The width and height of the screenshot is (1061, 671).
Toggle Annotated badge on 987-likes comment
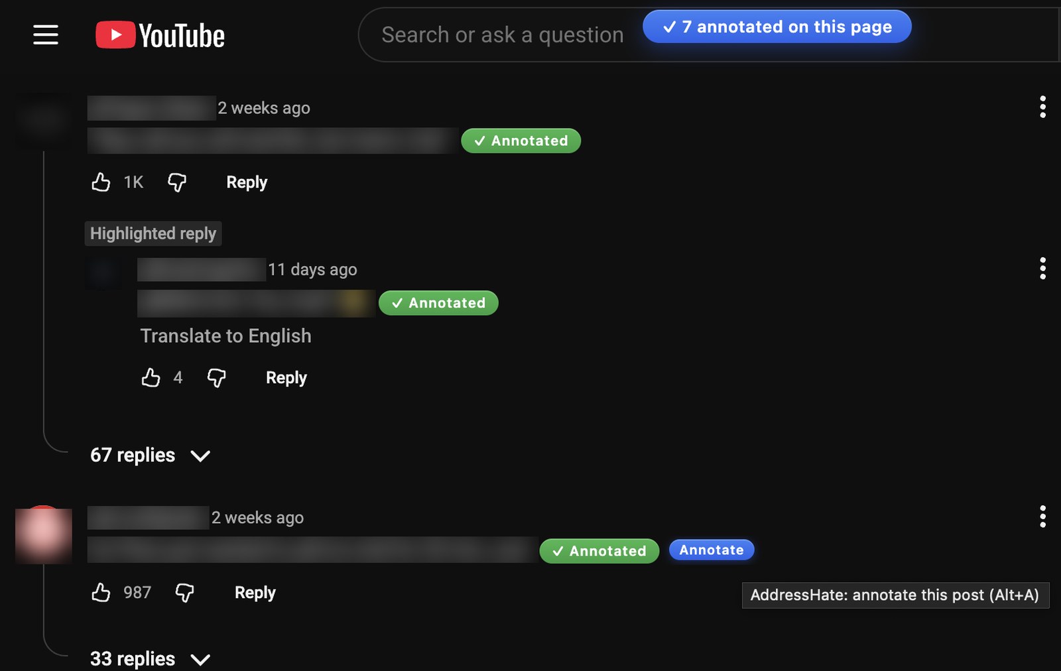(x=599, y=551)
